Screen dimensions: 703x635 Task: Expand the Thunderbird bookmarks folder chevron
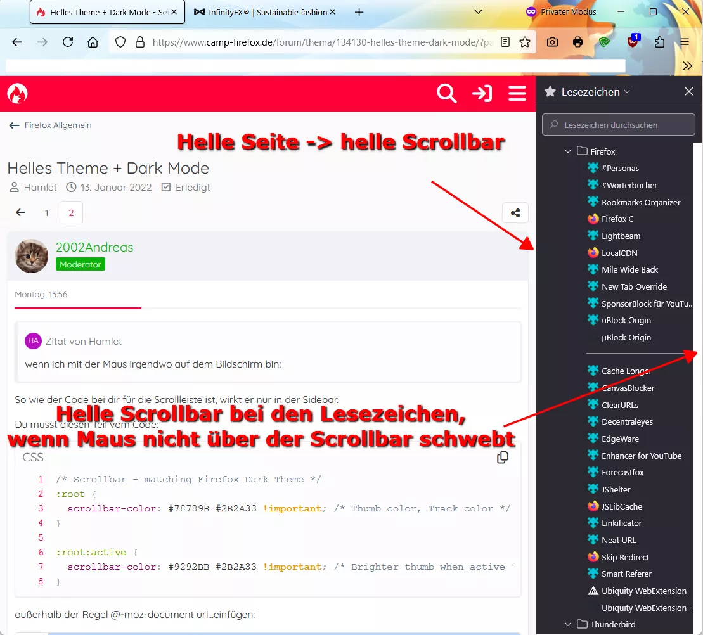click(567, 624)
